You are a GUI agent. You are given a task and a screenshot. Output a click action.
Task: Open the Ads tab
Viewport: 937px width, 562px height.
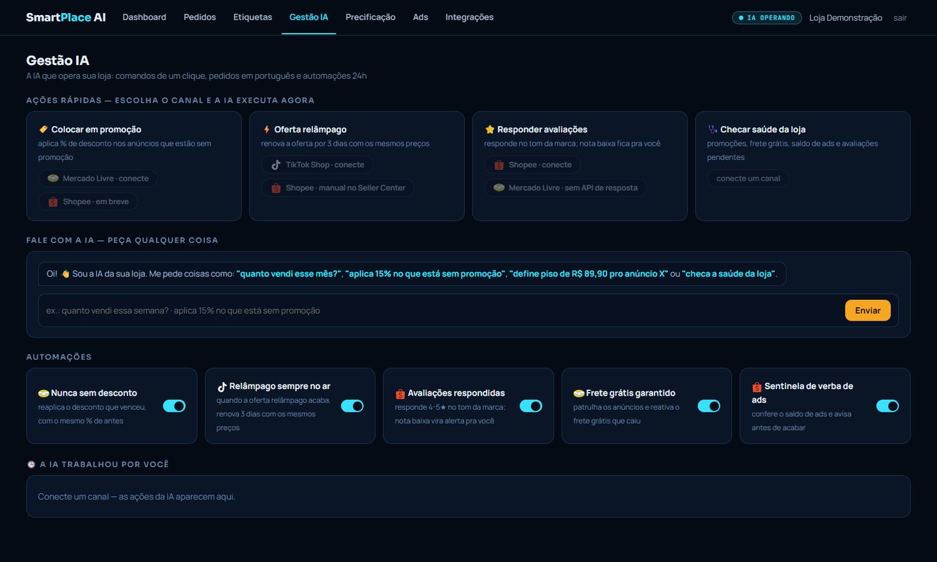pos(420,17)
